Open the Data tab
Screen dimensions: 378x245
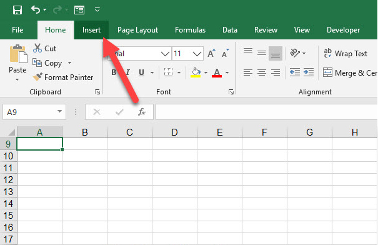click(x=230, y=30)
